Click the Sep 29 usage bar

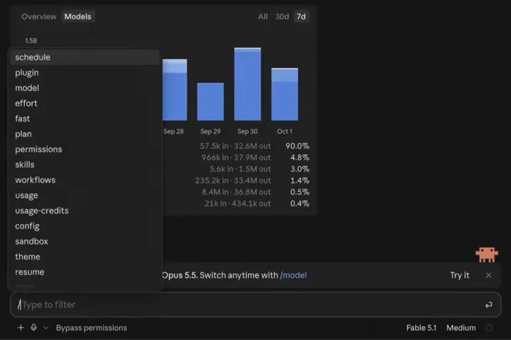pyautogui.click(x=211, y=101)
